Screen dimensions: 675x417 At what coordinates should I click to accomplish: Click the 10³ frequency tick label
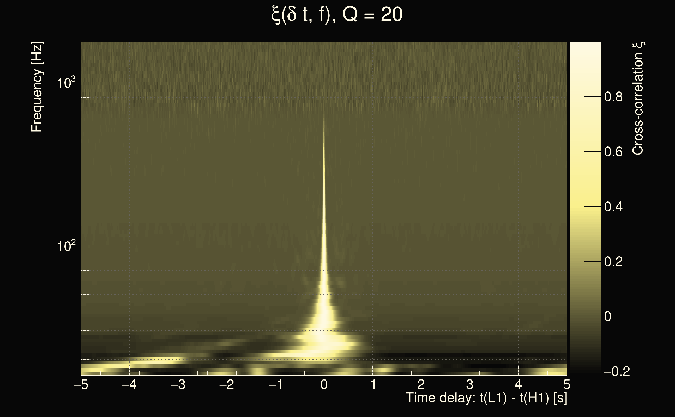(x=66, y=82)
